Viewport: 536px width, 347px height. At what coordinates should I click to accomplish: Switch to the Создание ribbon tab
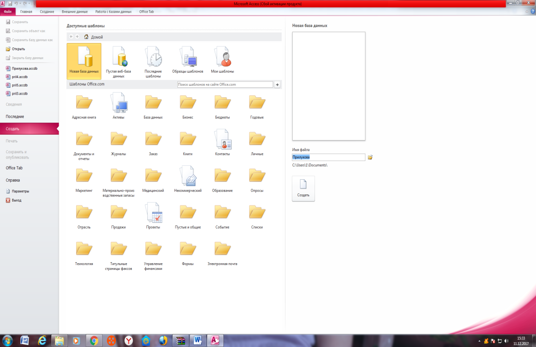[47, 12]
